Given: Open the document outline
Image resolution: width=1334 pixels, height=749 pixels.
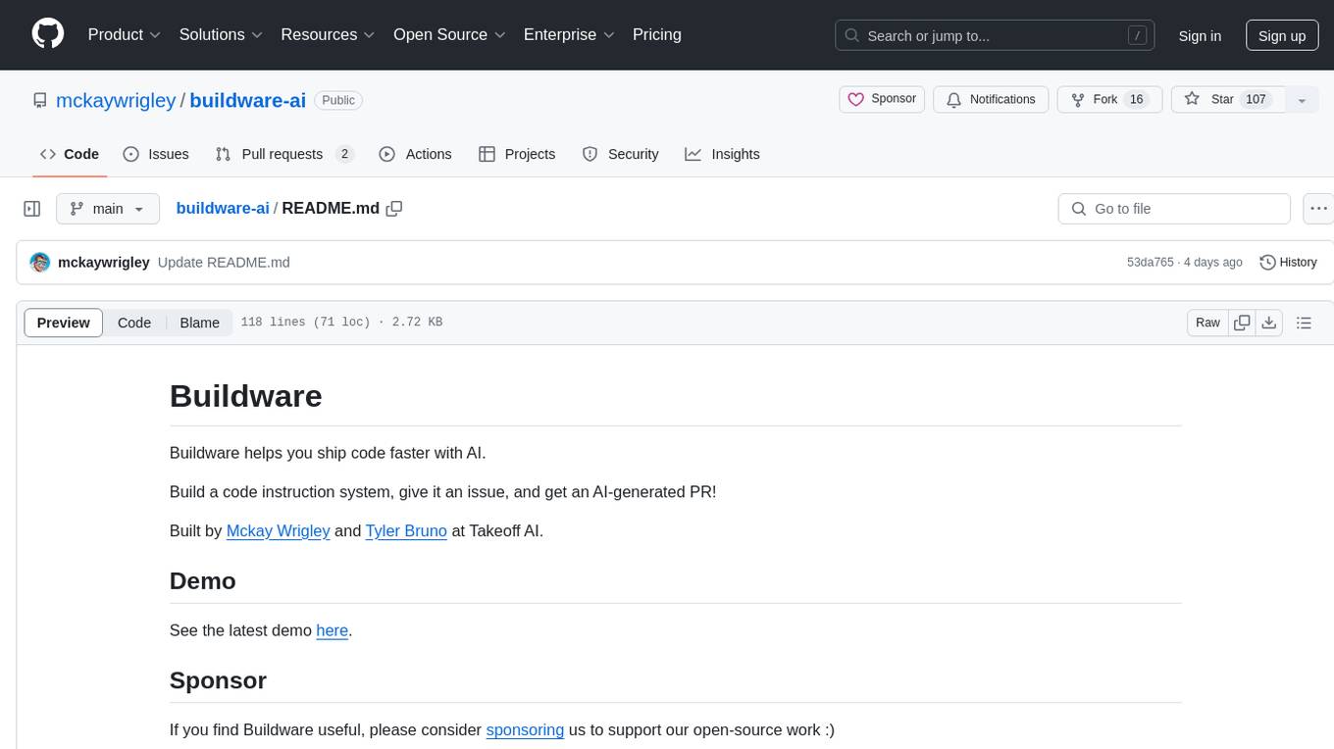Looking at the screenshot, I should point(1304,323).
